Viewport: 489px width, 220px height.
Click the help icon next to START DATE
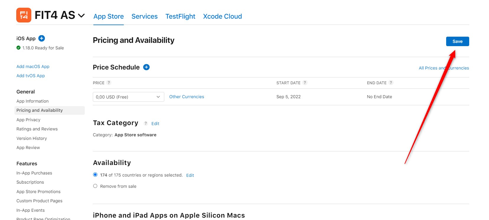pos(305,83)
